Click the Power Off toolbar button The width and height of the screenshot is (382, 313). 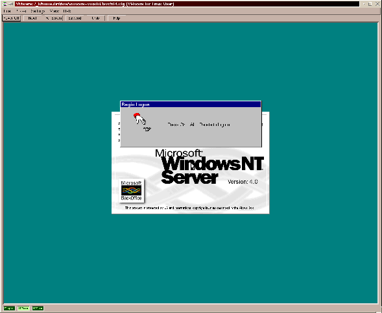point(12,18)
